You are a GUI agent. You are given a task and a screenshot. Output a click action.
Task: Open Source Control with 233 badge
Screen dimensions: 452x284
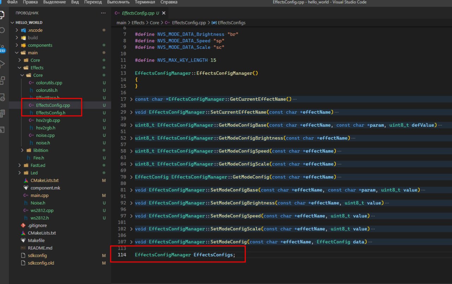pyautogui.click(x=2, y=48)
